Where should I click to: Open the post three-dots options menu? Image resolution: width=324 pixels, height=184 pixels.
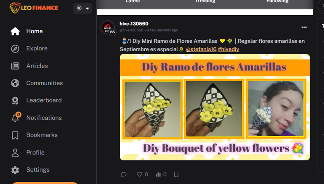[x=304, y=27]
